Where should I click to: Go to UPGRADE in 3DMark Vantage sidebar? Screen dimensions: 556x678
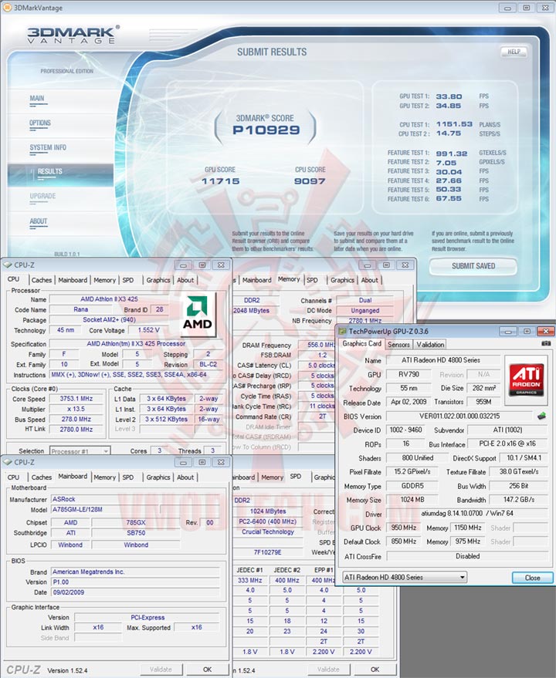click(x=42, y=197)
